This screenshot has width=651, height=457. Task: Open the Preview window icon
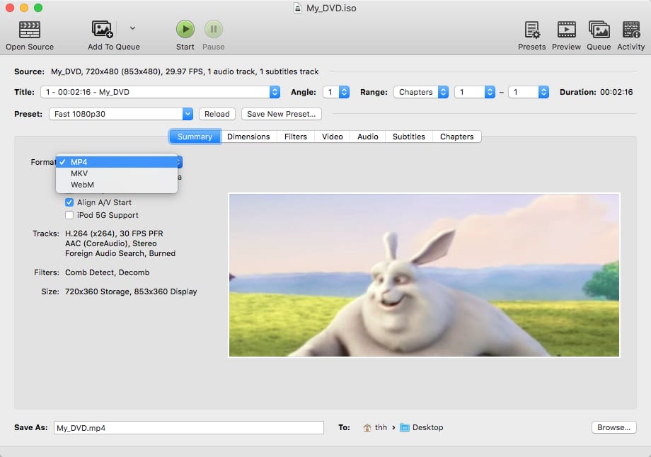(566, 30)
